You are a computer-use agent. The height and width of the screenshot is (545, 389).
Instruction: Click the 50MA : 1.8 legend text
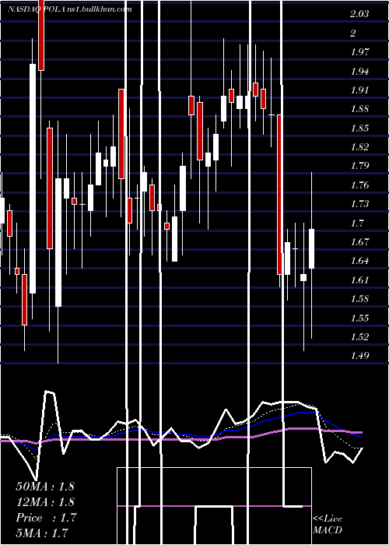pos(45,487)
